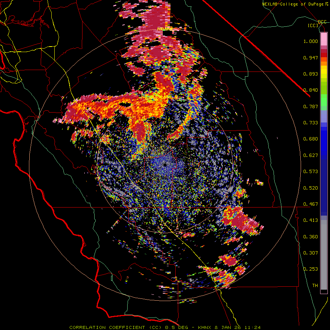
Task: Click the 0.360 scale label
Action: pyautogui.click(x=311, y=237)
